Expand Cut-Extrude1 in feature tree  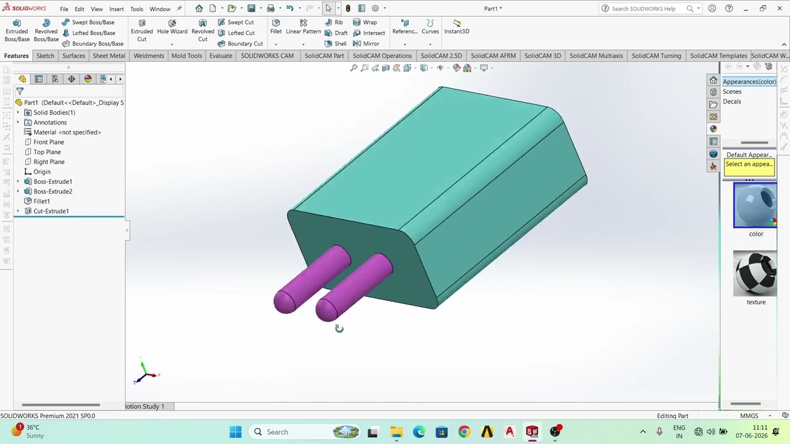click(x=18, y=211)
